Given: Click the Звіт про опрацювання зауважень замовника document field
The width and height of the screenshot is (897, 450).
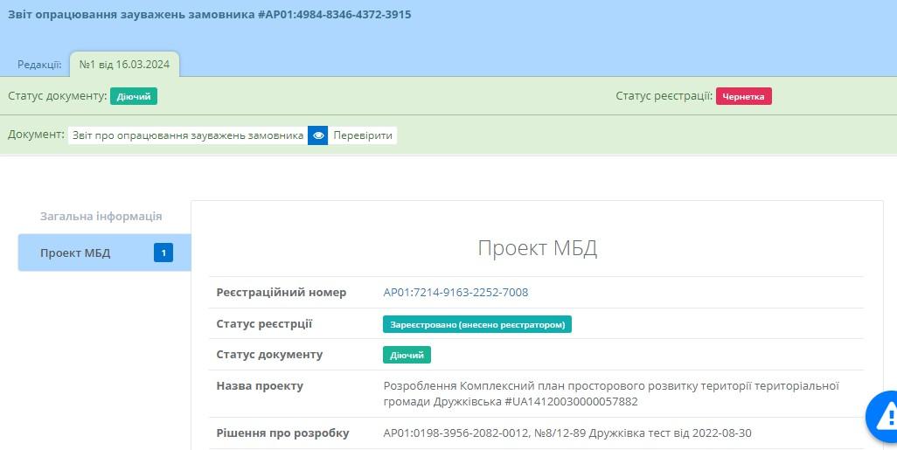Looking at the screenshot, I should point(188,135).
